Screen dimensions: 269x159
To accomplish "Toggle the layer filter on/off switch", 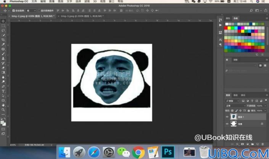I will 266,100.
